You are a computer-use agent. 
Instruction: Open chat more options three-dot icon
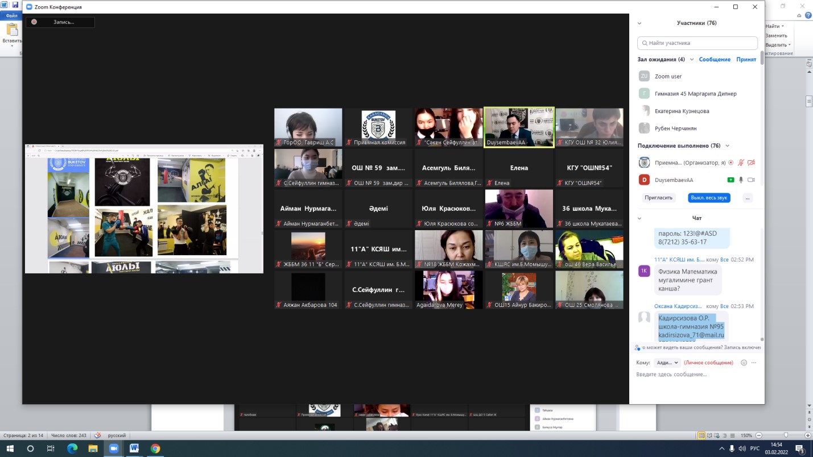(754, 363)
